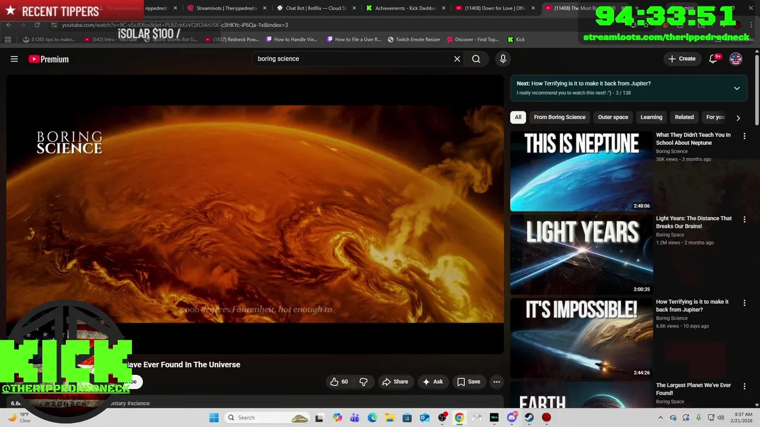Open options for Largest Planet video
This screenshot has width=760, height=427.
(x=744, y=387)
